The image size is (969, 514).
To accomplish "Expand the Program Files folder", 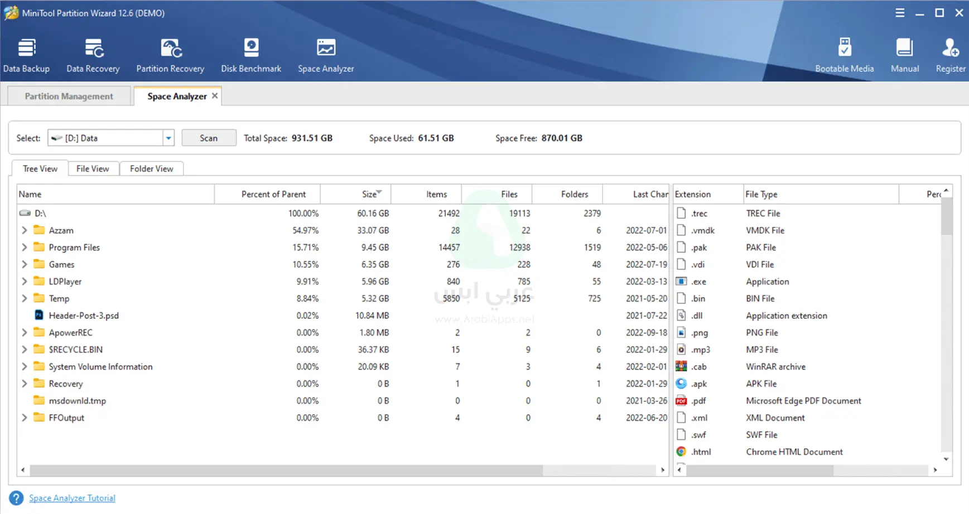I will pos(25,248).
